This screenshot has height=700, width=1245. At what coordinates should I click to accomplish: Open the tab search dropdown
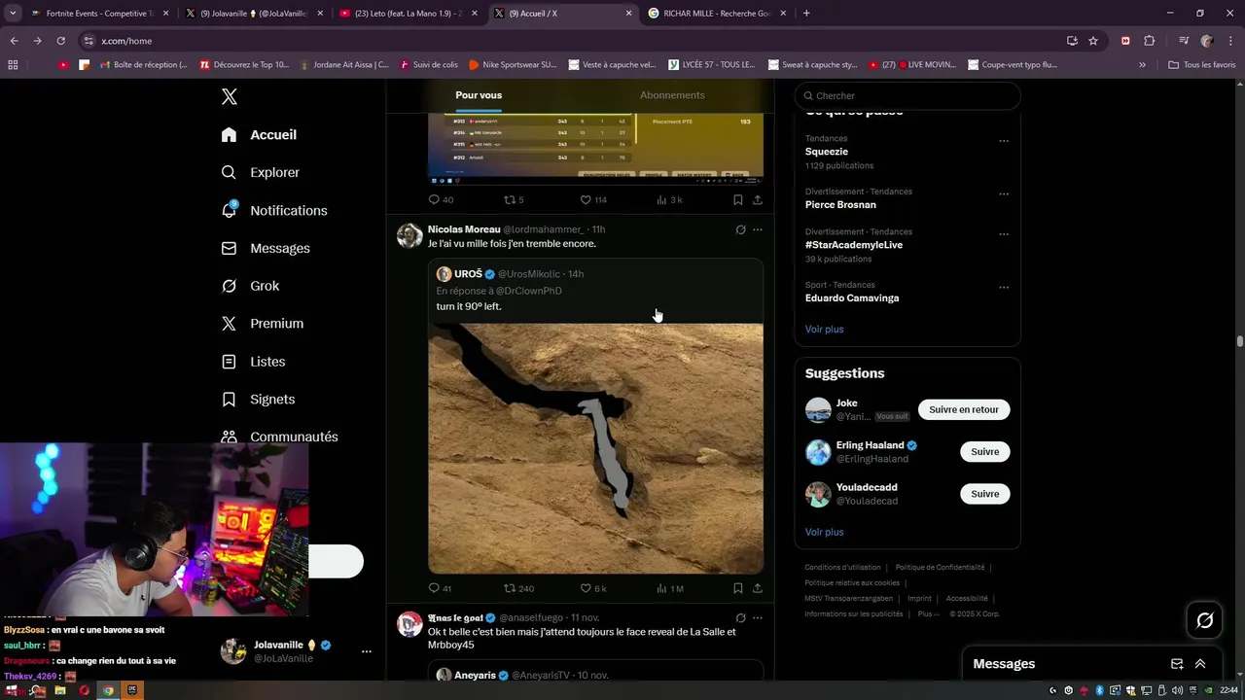[x=13, y=14]
